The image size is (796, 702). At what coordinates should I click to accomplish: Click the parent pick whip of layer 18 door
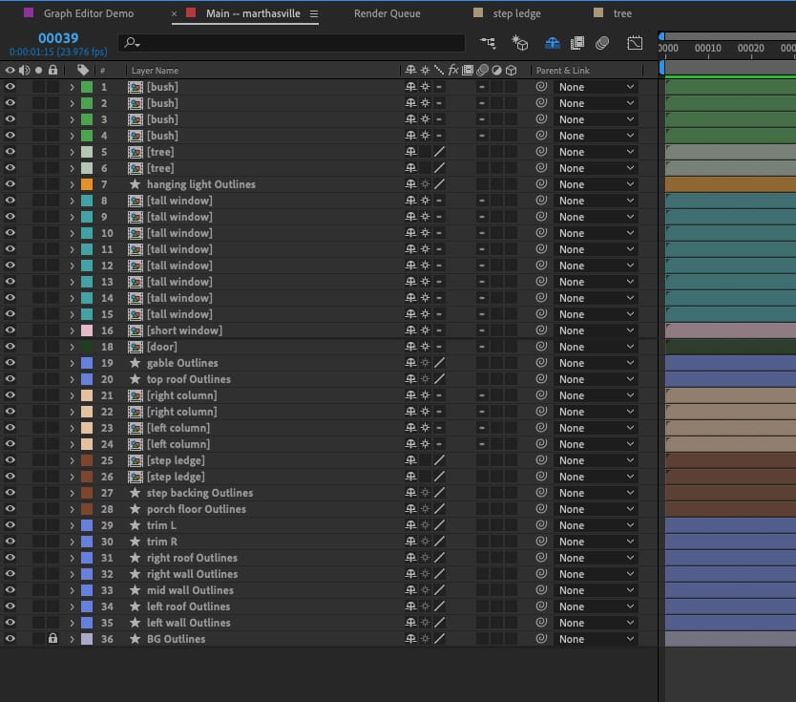(x=542, y=347)
